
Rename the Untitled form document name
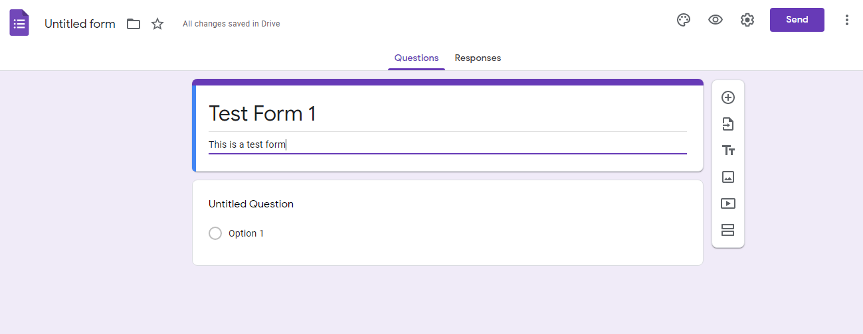point(80,24)
